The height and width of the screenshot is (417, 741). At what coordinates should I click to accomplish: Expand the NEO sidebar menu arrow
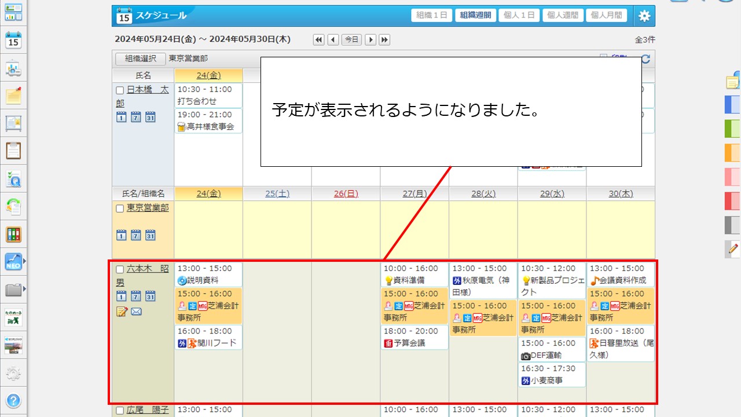pos(24,261)
